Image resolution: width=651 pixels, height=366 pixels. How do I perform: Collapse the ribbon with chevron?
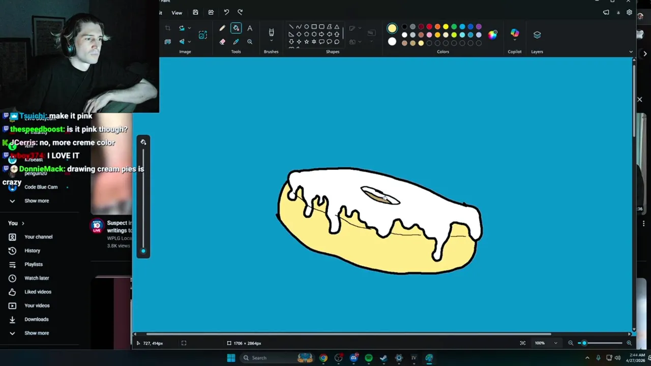coord(631,52)
